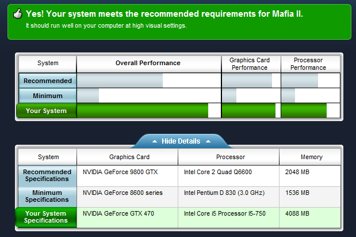Click the System header in the performance table
Screen dimensions: 356x237
pyautogui.click(x=48, y=64)
